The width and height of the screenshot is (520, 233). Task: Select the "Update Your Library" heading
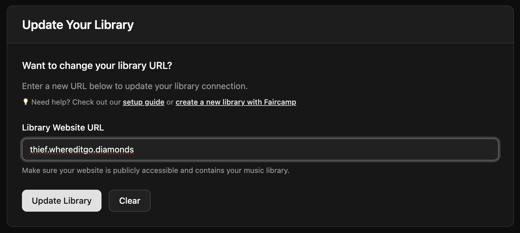coord(78,25)
